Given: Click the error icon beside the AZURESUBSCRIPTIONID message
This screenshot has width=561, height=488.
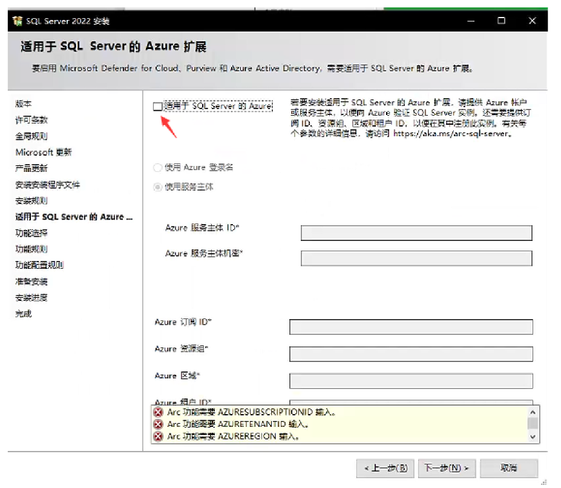Looking at the screenshot, I should pyautogui.click(x=159, y=412).
